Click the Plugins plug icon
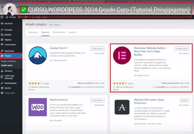Image resolution: width=194 pixels, height=134 pixels. 2,56
